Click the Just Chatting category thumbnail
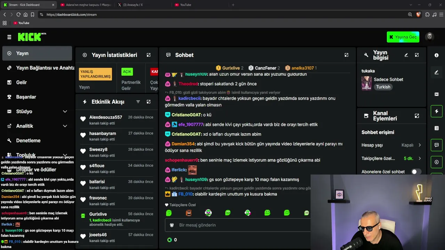This screenshot has width=445, height=250. tap(366, 83)
